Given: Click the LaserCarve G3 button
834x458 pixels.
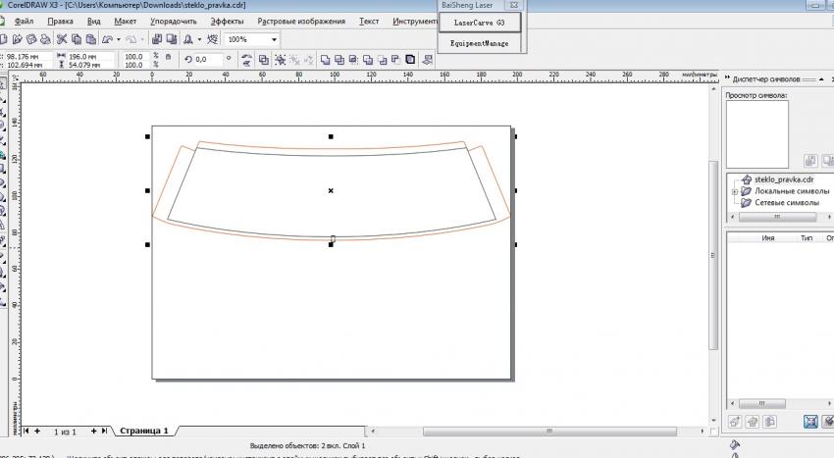Looking at the screenshot, I should (x=479, y=22).
